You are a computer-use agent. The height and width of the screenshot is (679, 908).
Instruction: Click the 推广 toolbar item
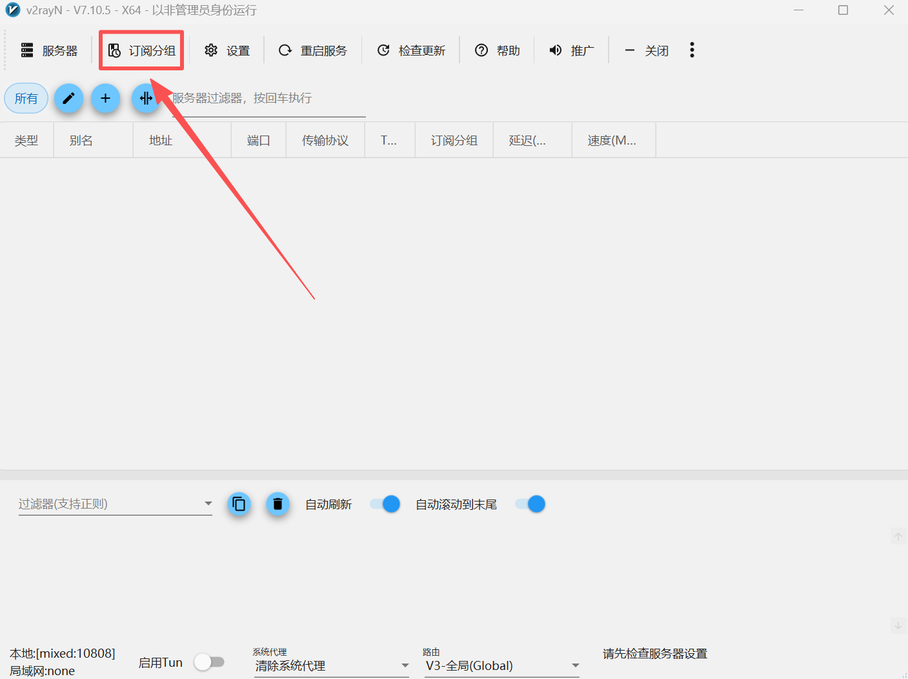tap(572, 50)
